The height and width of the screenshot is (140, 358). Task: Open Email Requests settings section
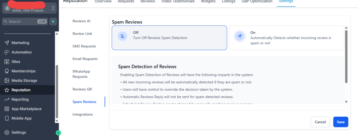point(85,59)
